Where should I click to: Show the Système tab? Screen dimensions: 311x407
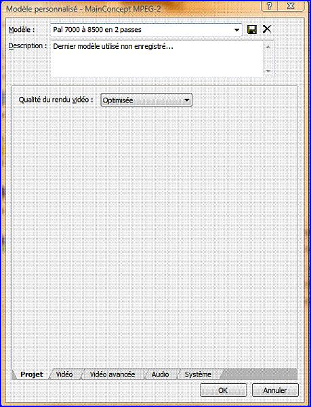(x=198, y=374)
